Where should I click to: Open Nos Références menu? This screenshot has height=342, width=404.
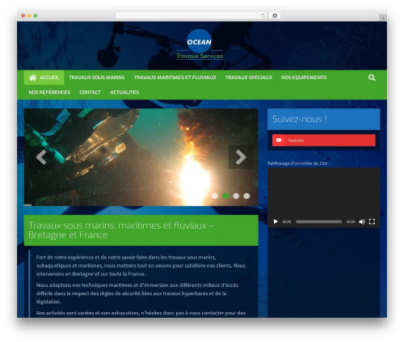point(49,92)
